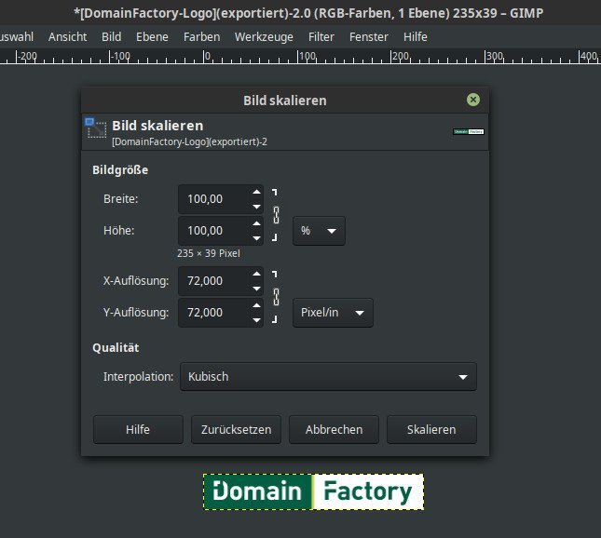Increase the Breite value with up arrow
Image resolution: width=601 pixels, height=538 pixels.
(257, 192)
